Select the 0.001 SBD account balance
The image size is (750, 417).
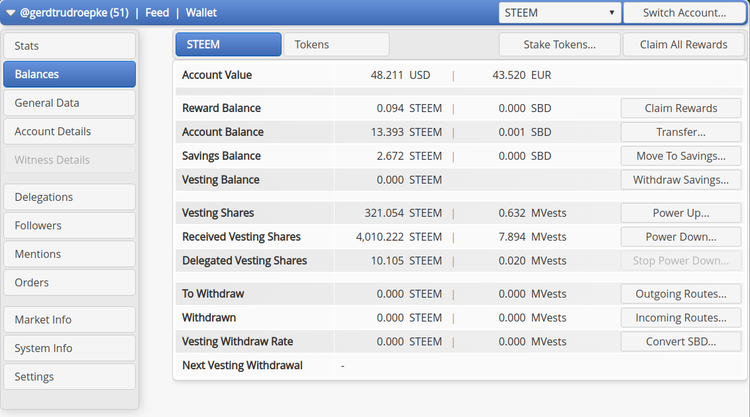tap(525, 132)
